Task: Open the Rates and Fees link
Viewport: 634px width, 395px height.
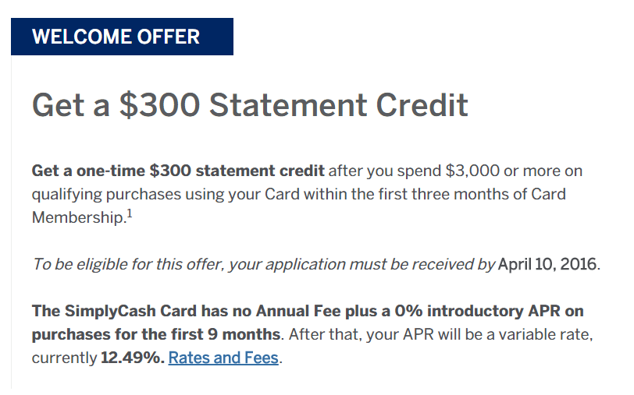Action: tap(223, 358)
